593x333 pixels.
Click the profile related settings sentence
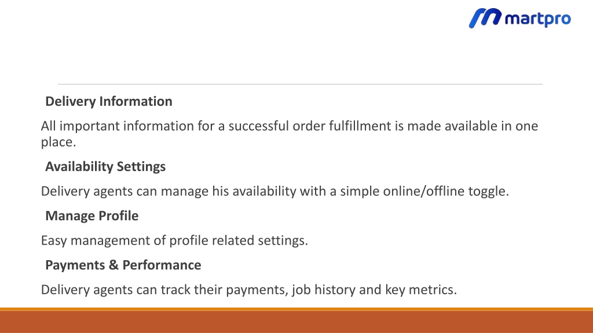(x=174, y=240)
